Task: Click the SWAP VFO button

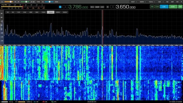Action: click(97, 7)
